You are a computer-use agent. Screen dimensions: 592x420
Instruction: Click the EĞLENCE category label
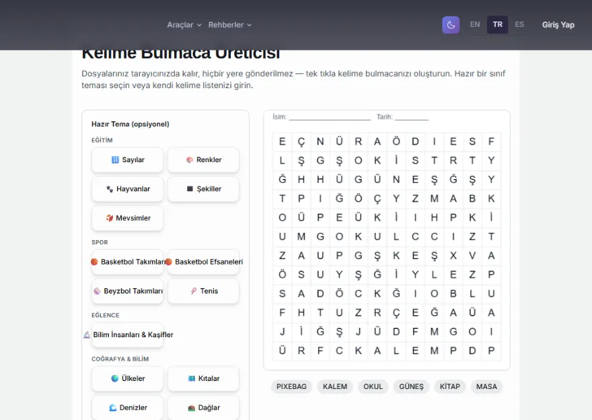[106, 315]
